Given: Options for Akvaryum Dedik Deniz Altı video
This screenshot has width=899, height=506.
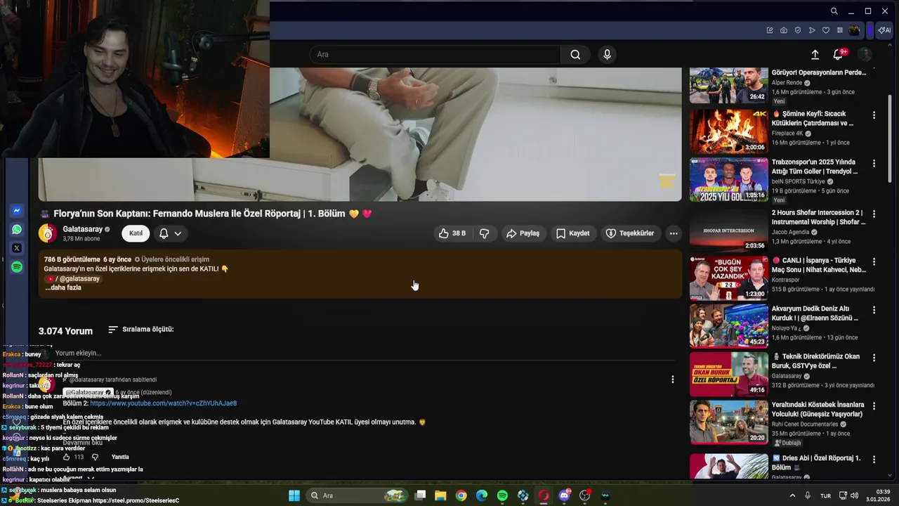Looking at the screenshot, I should tap(874, 310).
